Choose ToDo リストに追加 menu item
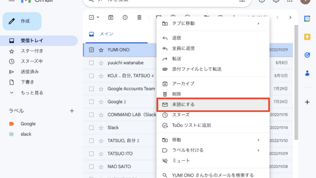 tap(213, 125)
